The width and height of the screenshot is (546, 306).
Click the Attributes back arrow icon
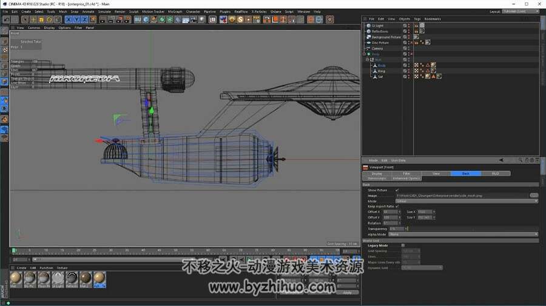[x=501, y=160]
